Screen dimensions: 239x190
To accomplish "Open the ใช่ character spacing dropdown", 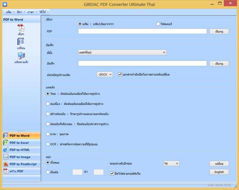I will [x=171, y=163].
